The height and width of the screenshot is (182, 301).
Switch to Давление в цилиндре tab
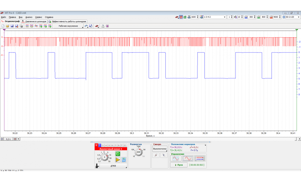pos(34,21)
